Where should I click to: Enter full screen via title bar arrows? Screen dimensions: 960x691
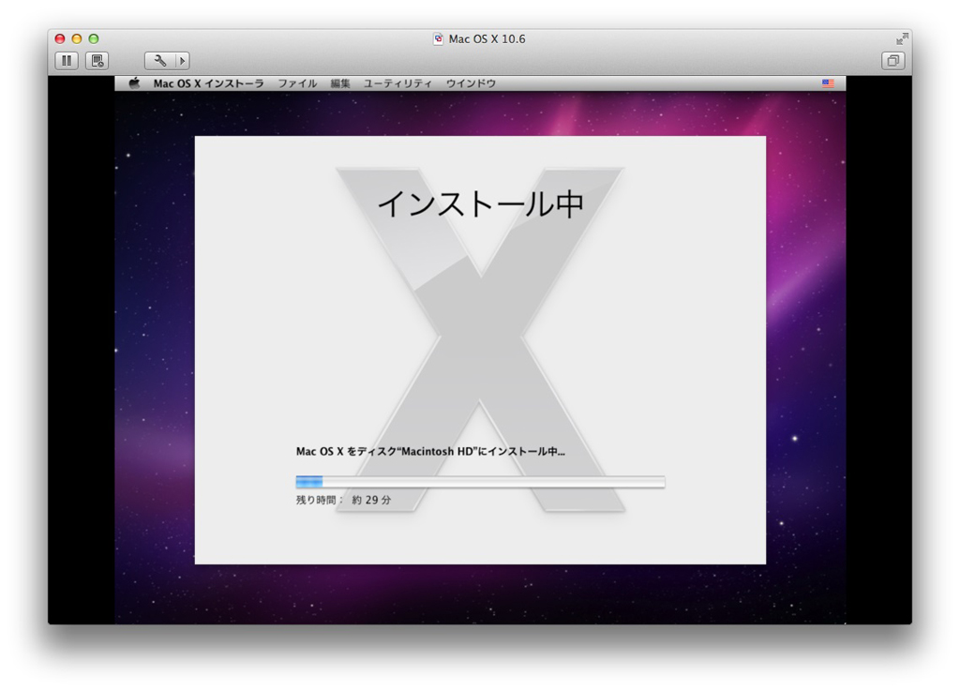[x=902, y=39]
